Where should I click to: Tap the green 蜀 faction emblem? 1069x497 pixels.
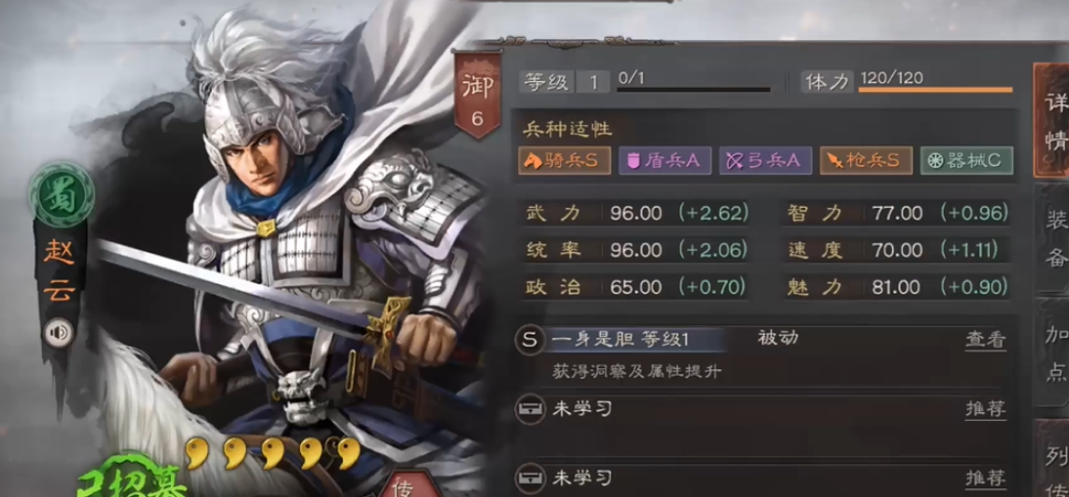(x=62, y=194)
